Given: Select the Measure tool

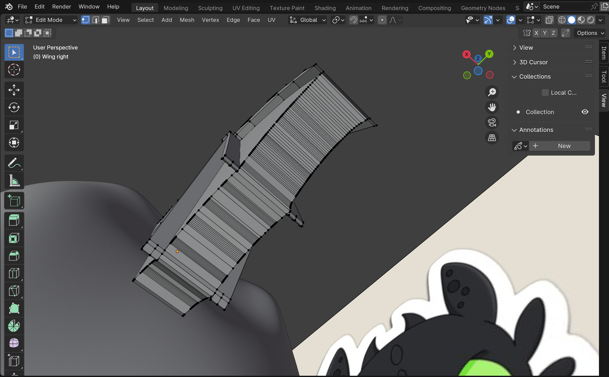Looking at the screenshot, I should click(14, 180).
